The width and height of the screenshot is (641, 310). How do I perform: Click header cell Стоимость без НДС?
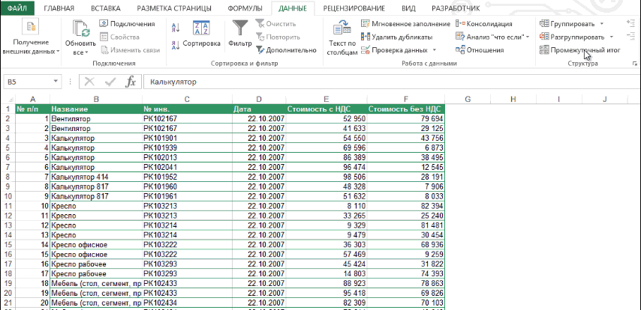click(x=405, y=109)
